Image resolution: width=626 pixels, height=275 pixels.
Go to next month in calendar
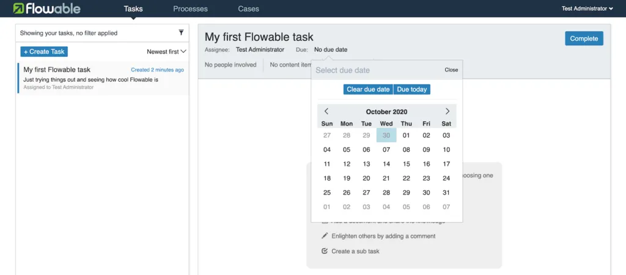tap(447, 112)
